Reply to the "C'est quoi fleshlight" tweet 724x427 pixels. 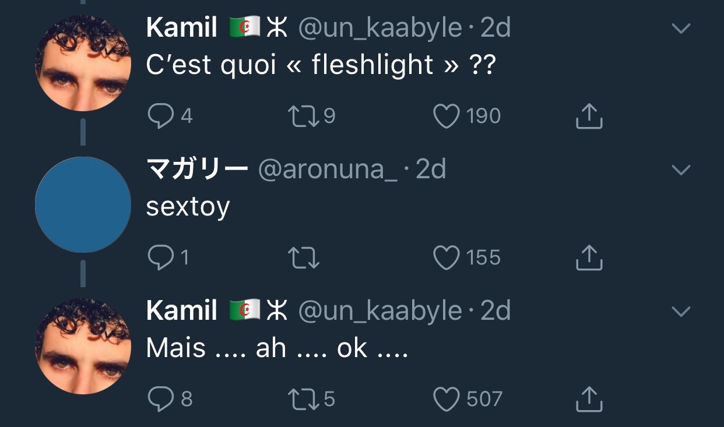[x=160, y=116]
